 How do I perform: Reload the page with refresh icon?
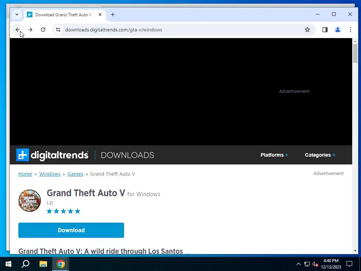pos(43,30)
